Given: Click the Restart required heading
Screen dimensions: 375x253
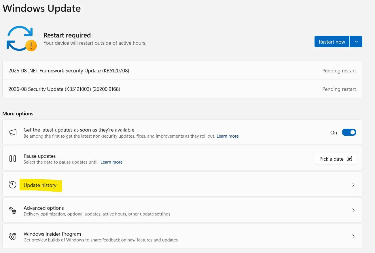Looking at the screenshot, I should [67, 35].
